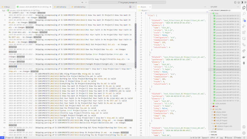The width and height of the screenshot is (247, 139).
Task: Split the log editor right
Action: coord(130,7)
